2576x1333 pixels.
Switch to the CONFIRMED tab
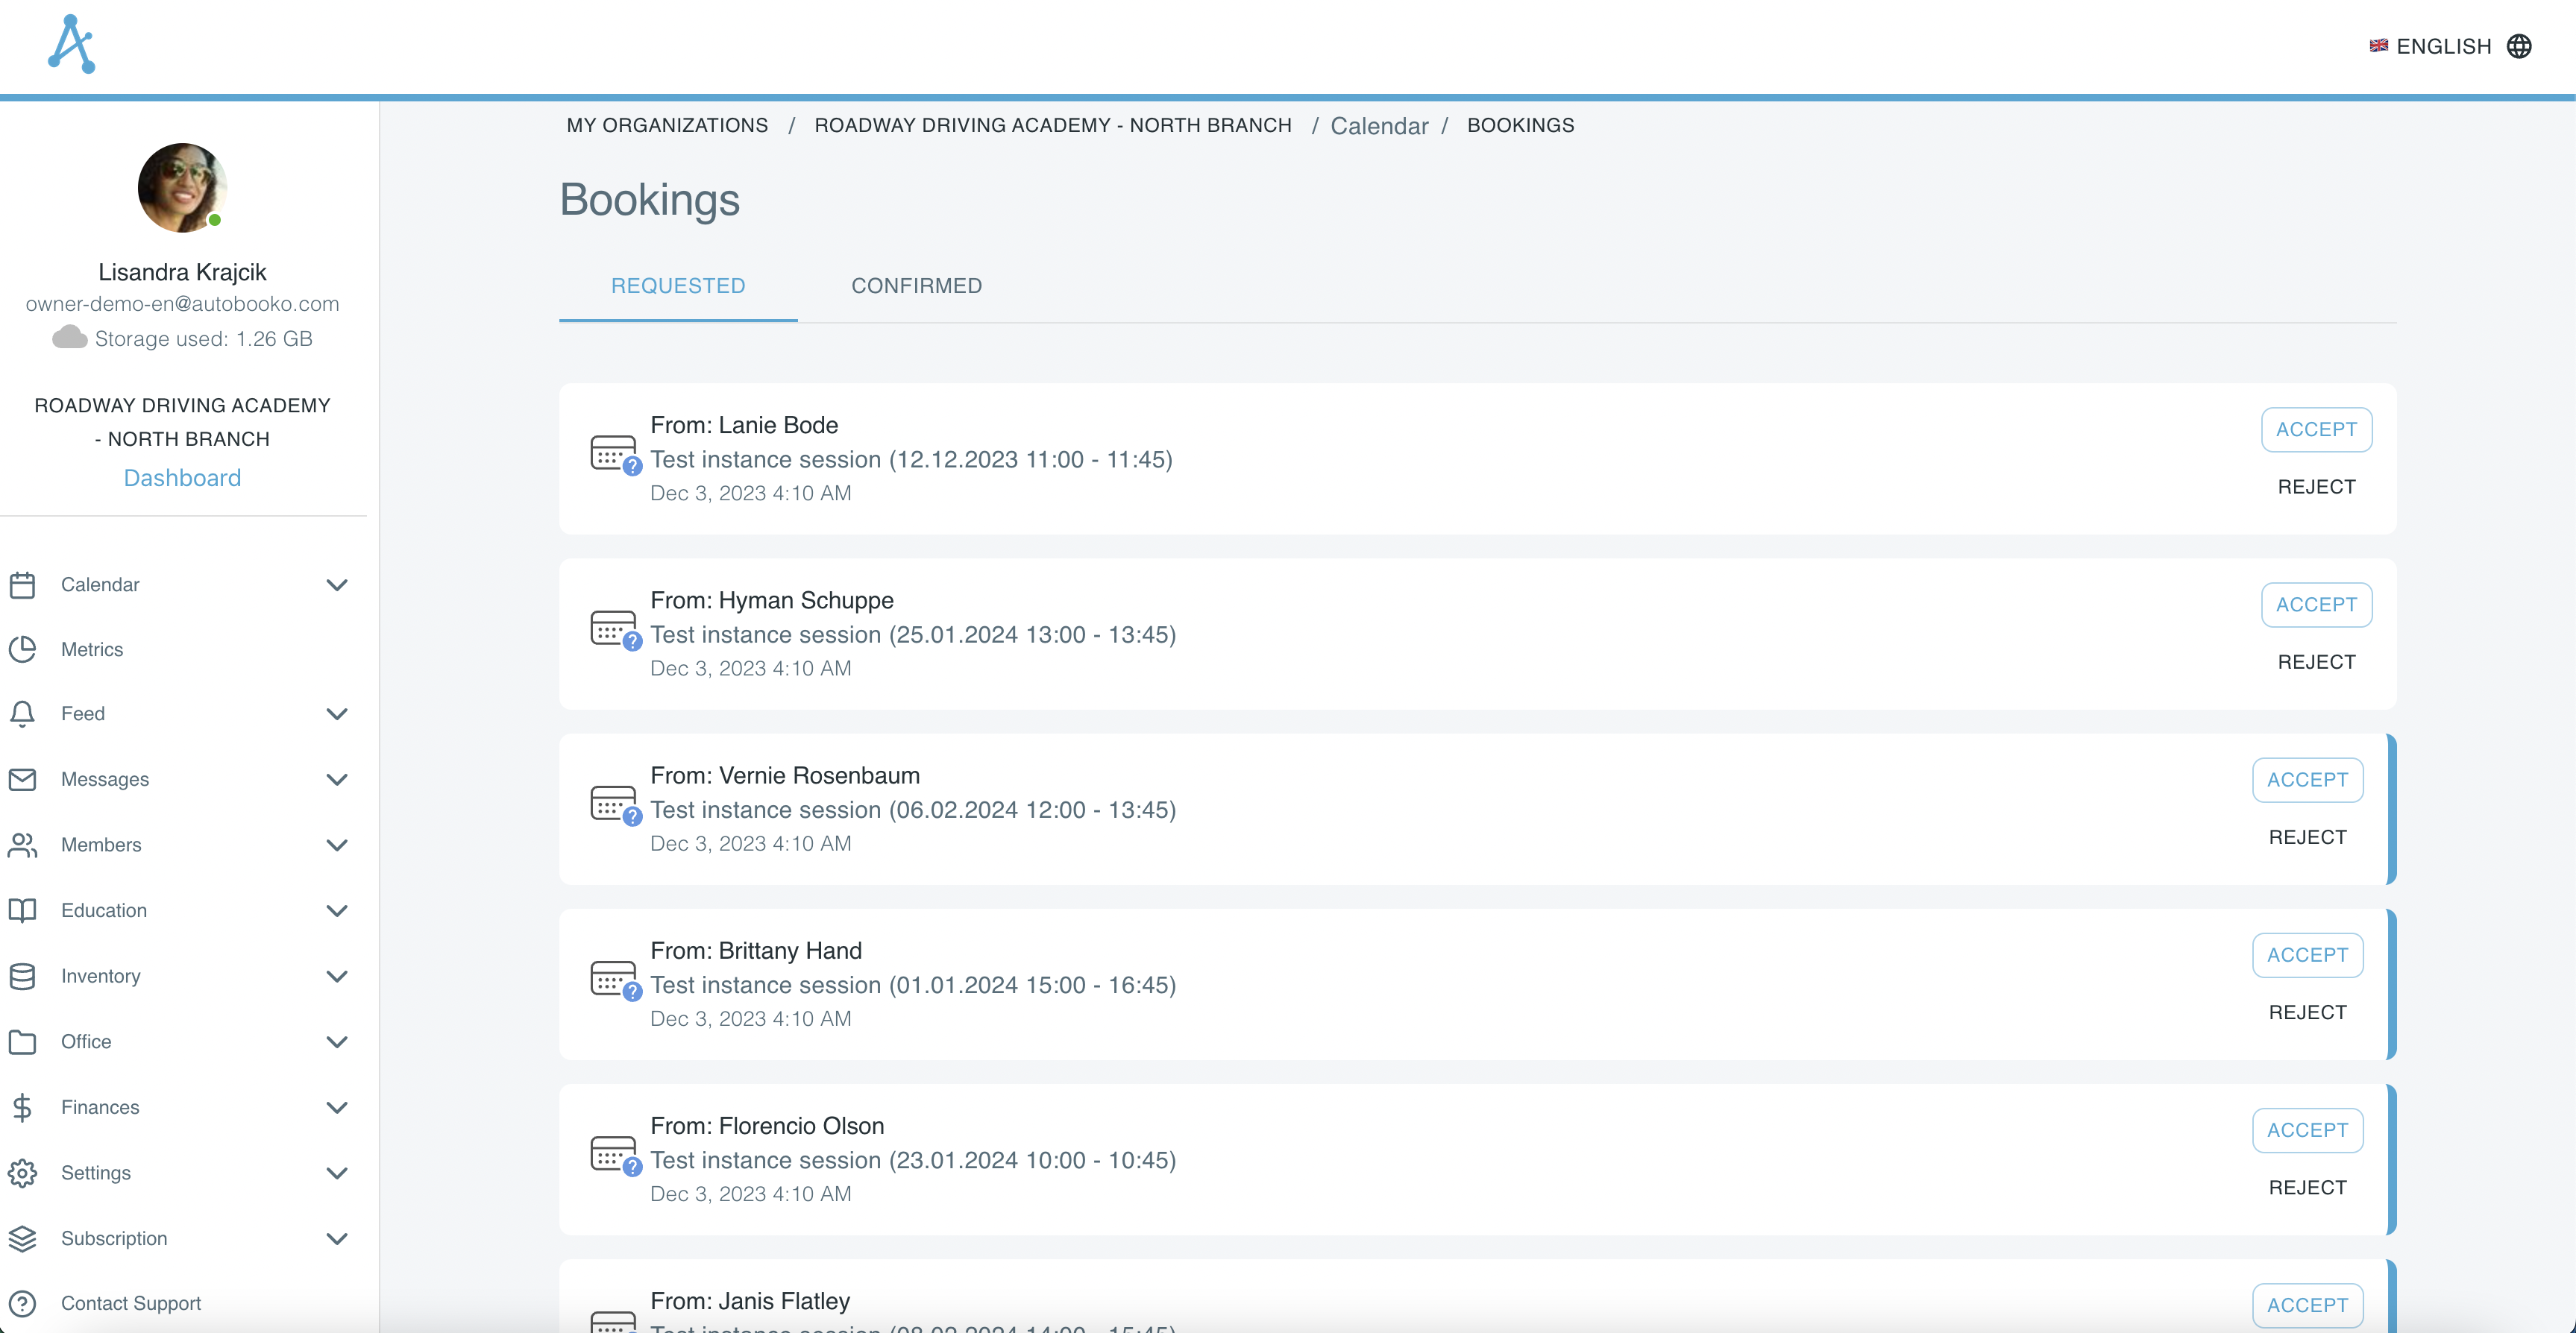click(x=916, y=286)
